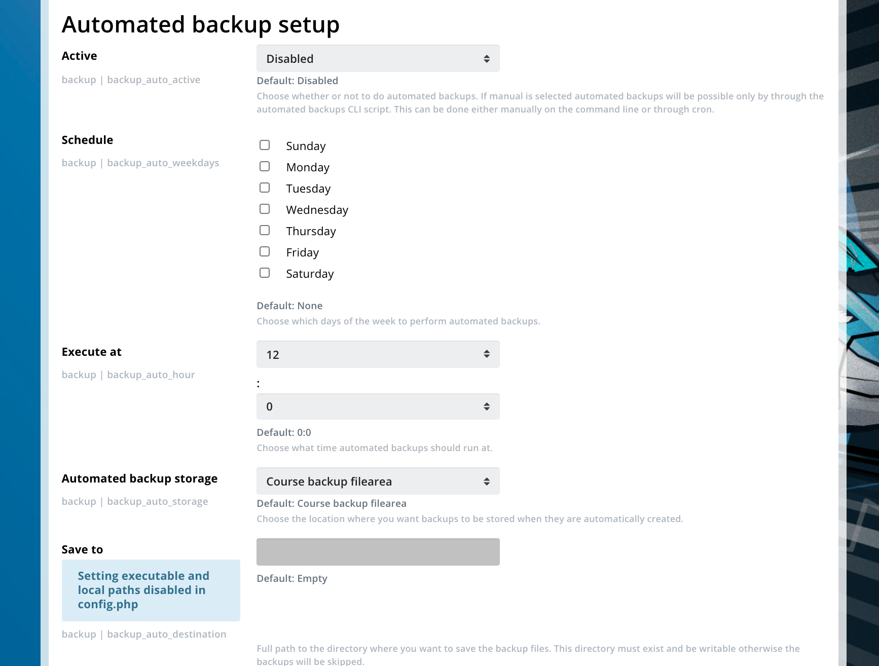This screenshot has width=879, height=666.
Task: Click description about automated backups CLI script
Action: [x=540, y=102]
